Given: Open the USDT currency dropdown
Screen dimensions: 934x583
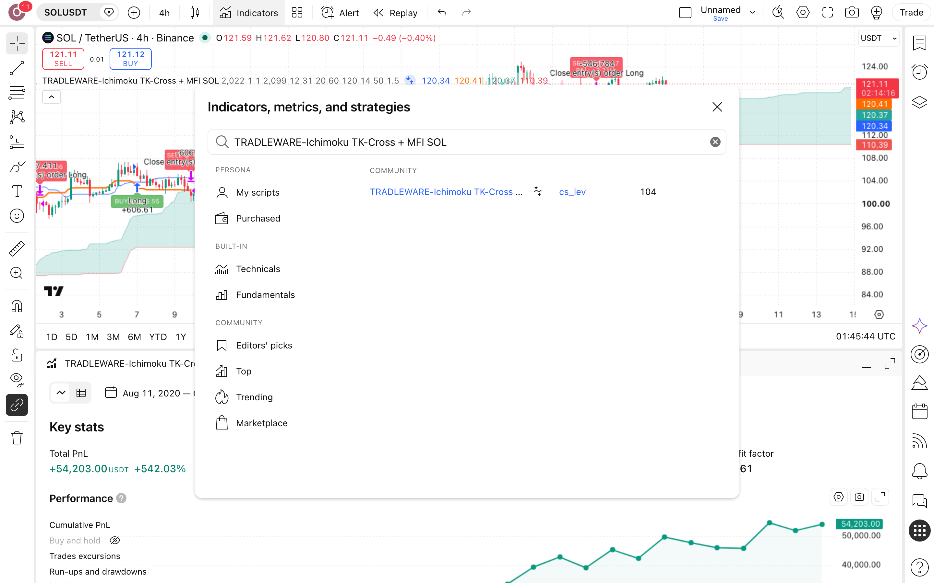Looking at the screenshot, I should [x=879, y=38].
